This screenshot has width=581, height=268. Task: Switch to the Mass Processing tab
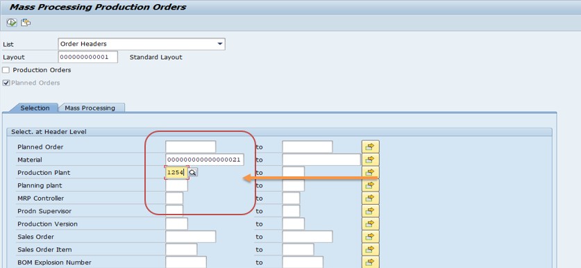pyautogui.click(x=90, y=108)
